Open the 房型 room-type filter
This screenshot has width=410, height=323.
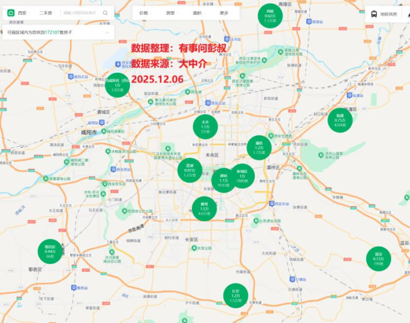click(171, 13)
